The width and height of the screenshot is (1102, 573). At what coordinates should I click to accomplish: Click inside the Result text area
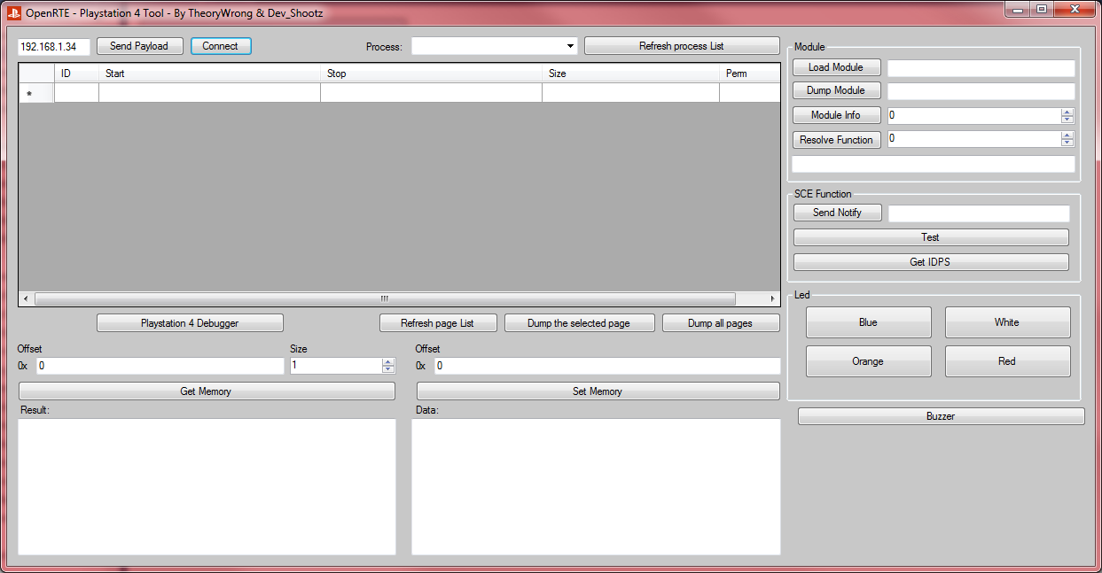pyautogui.click(x=207, y=487)
